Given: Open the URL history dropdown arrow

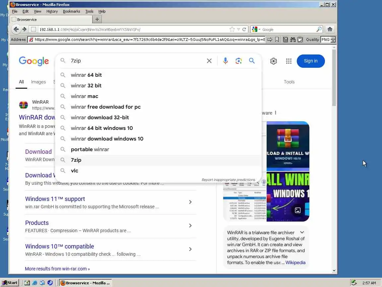Looking at the screenshot, I should 238,30.
